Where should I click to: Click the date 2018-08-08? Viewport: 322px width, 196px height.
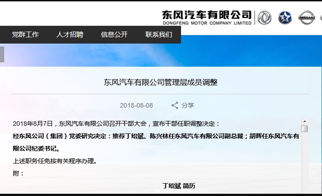click(x=136, y=105)
